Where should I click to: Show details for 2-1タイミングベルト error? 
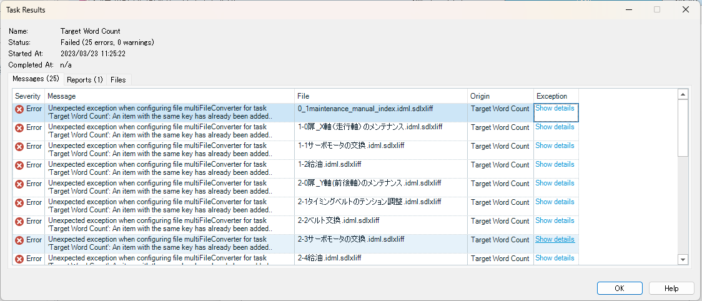pyautogui.click(x=555, y=202)
